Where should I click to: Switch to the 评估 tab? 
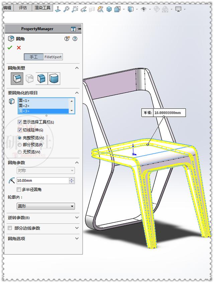pos(23,8)
